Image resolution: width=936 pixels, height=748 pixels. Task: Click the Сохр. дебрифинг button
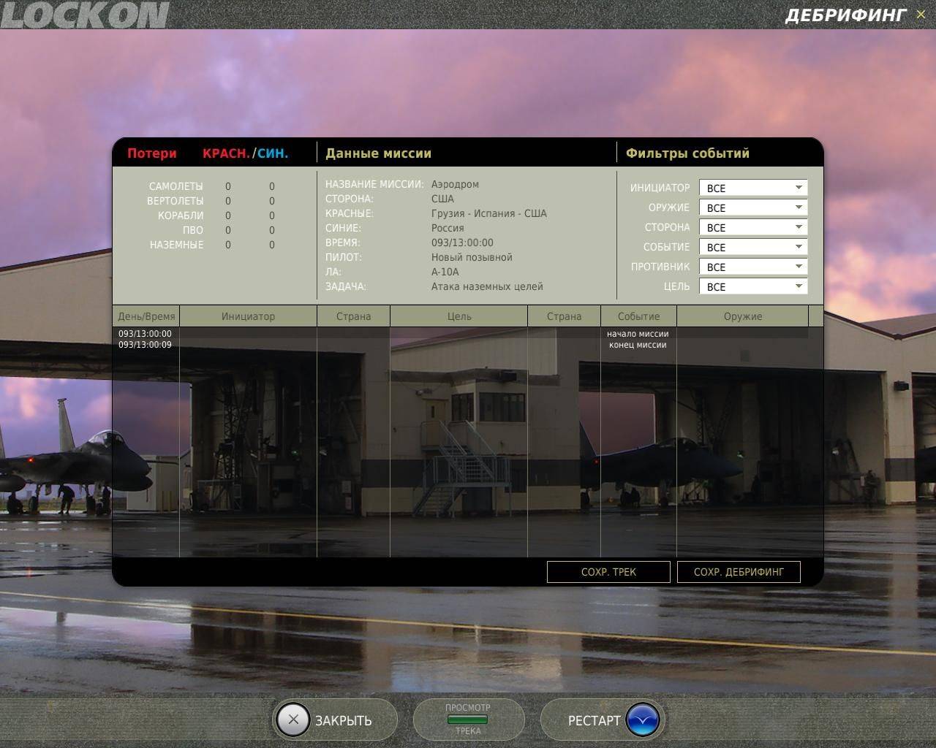739,572
